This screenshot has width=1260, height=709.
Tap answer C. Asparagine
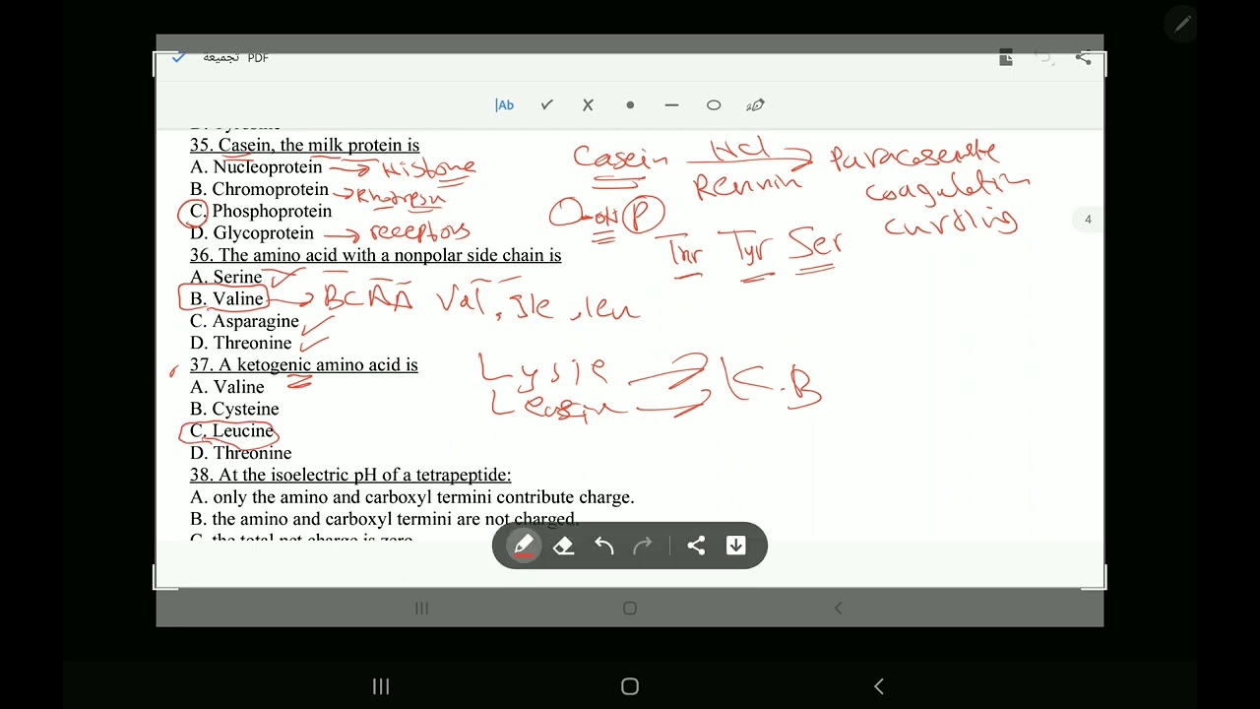[244, 321]
